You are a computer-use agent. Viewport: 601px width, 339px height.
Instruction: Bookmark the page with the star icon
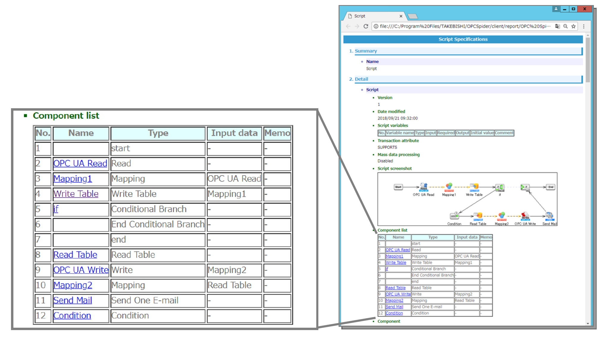coord(573,26)
